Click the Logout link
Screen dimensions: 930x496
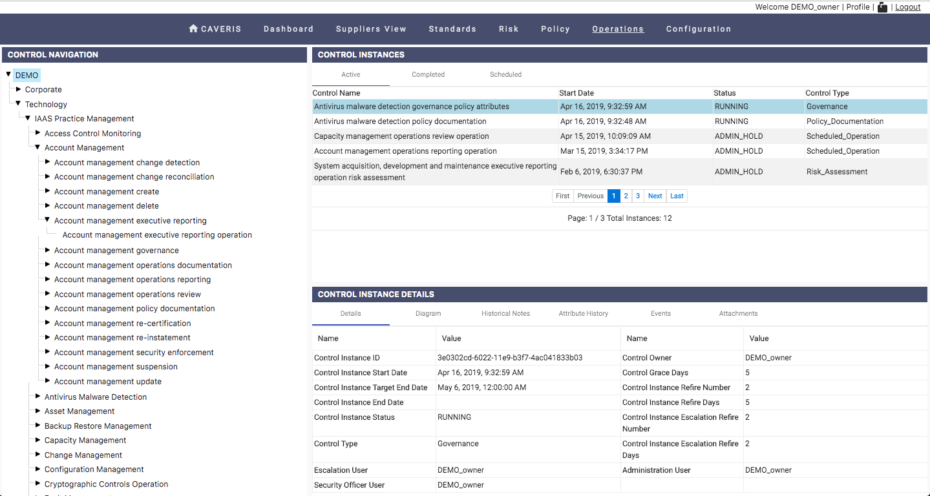tap(907, 7)
